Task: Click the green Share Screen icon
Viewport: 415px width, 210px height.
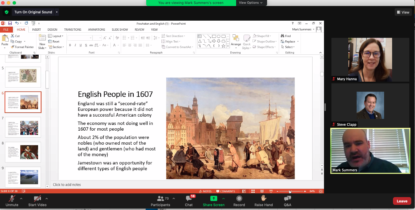Action: 214,198
